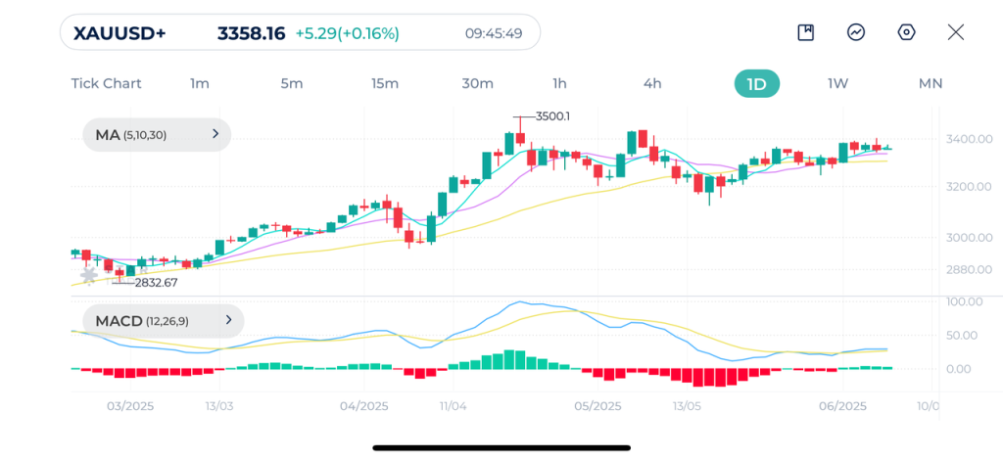The height and width of the screenshot is (460, 1003).
Task: Select the 1m timeframe
Action: coord(200,83)
